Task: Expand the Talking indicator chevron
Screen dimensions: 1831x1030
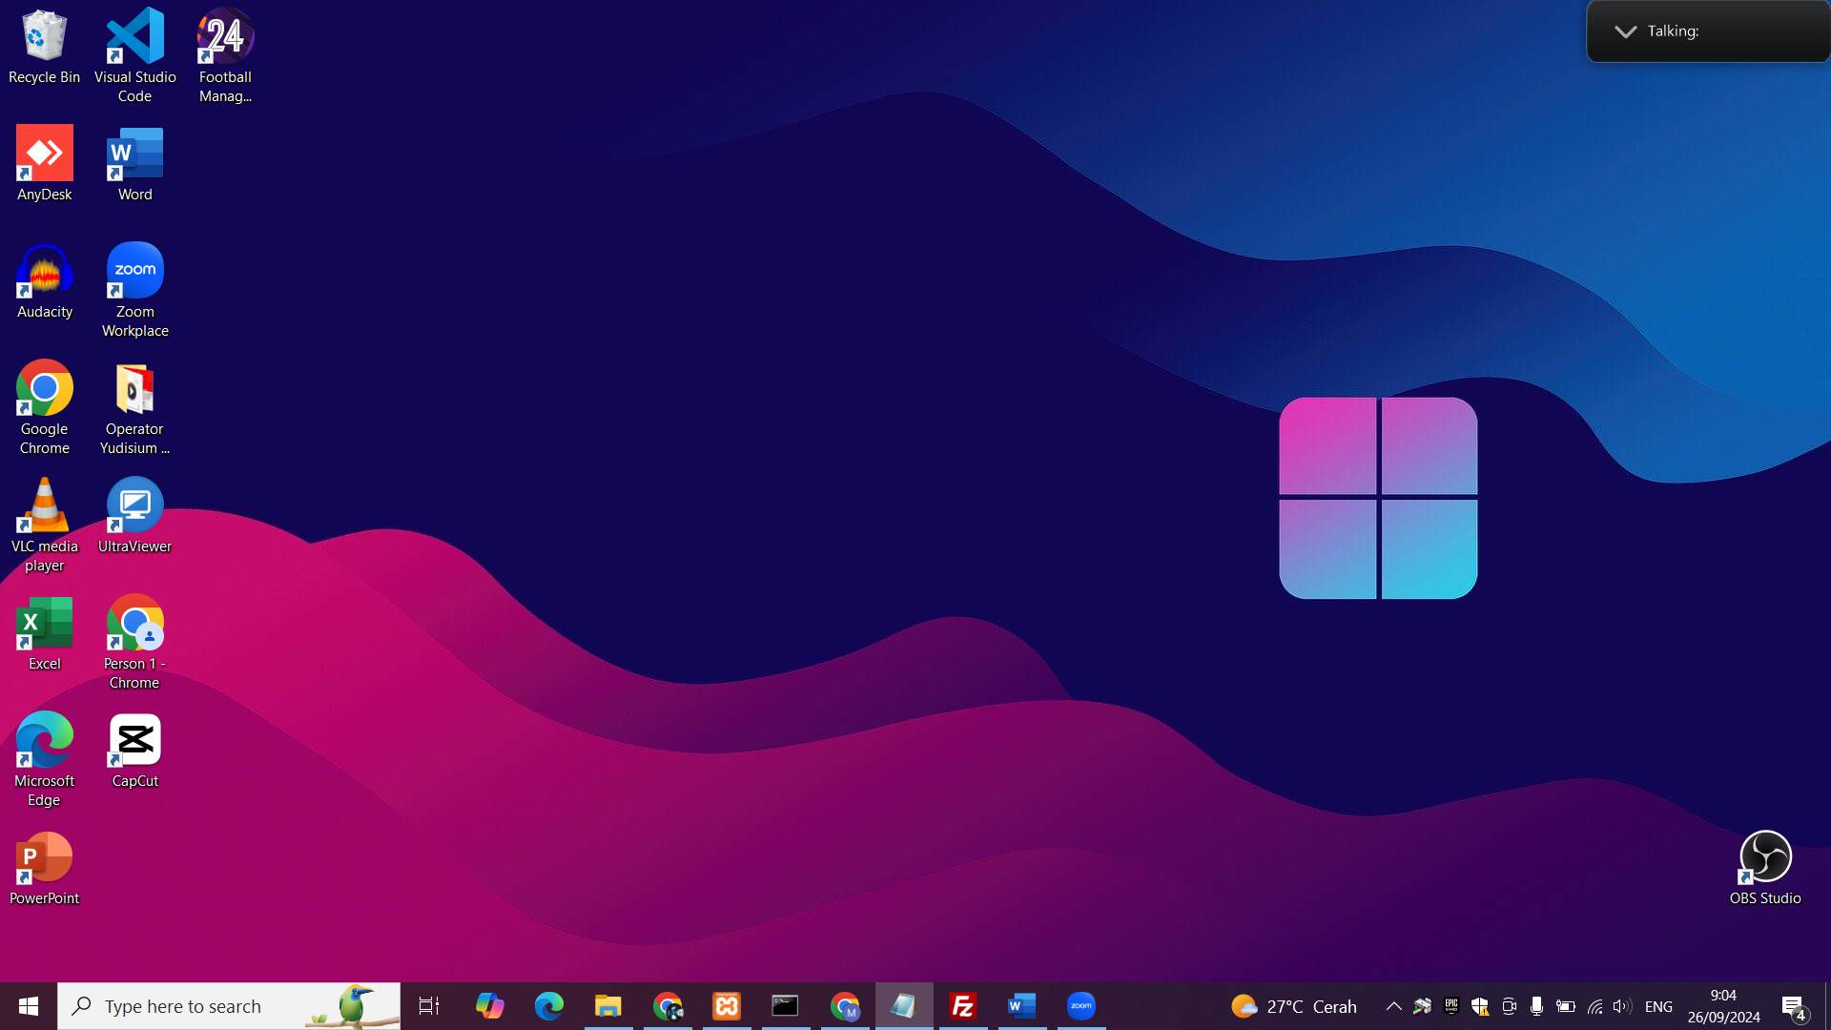Action: [1625, 31]
